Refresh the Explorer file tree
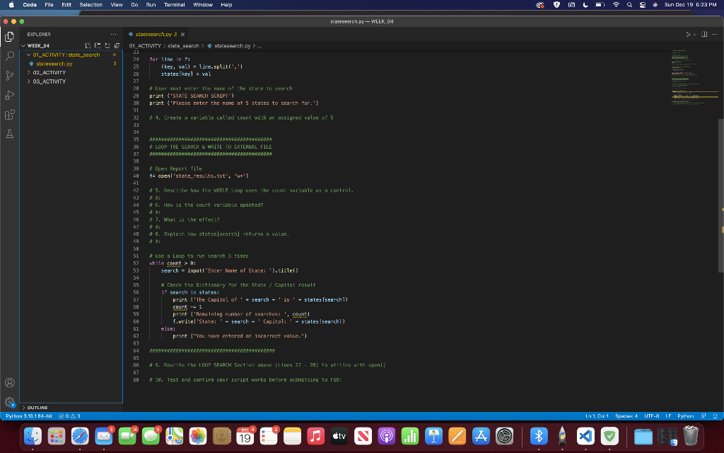Screen dimensions: 724x453 point(107,45)
